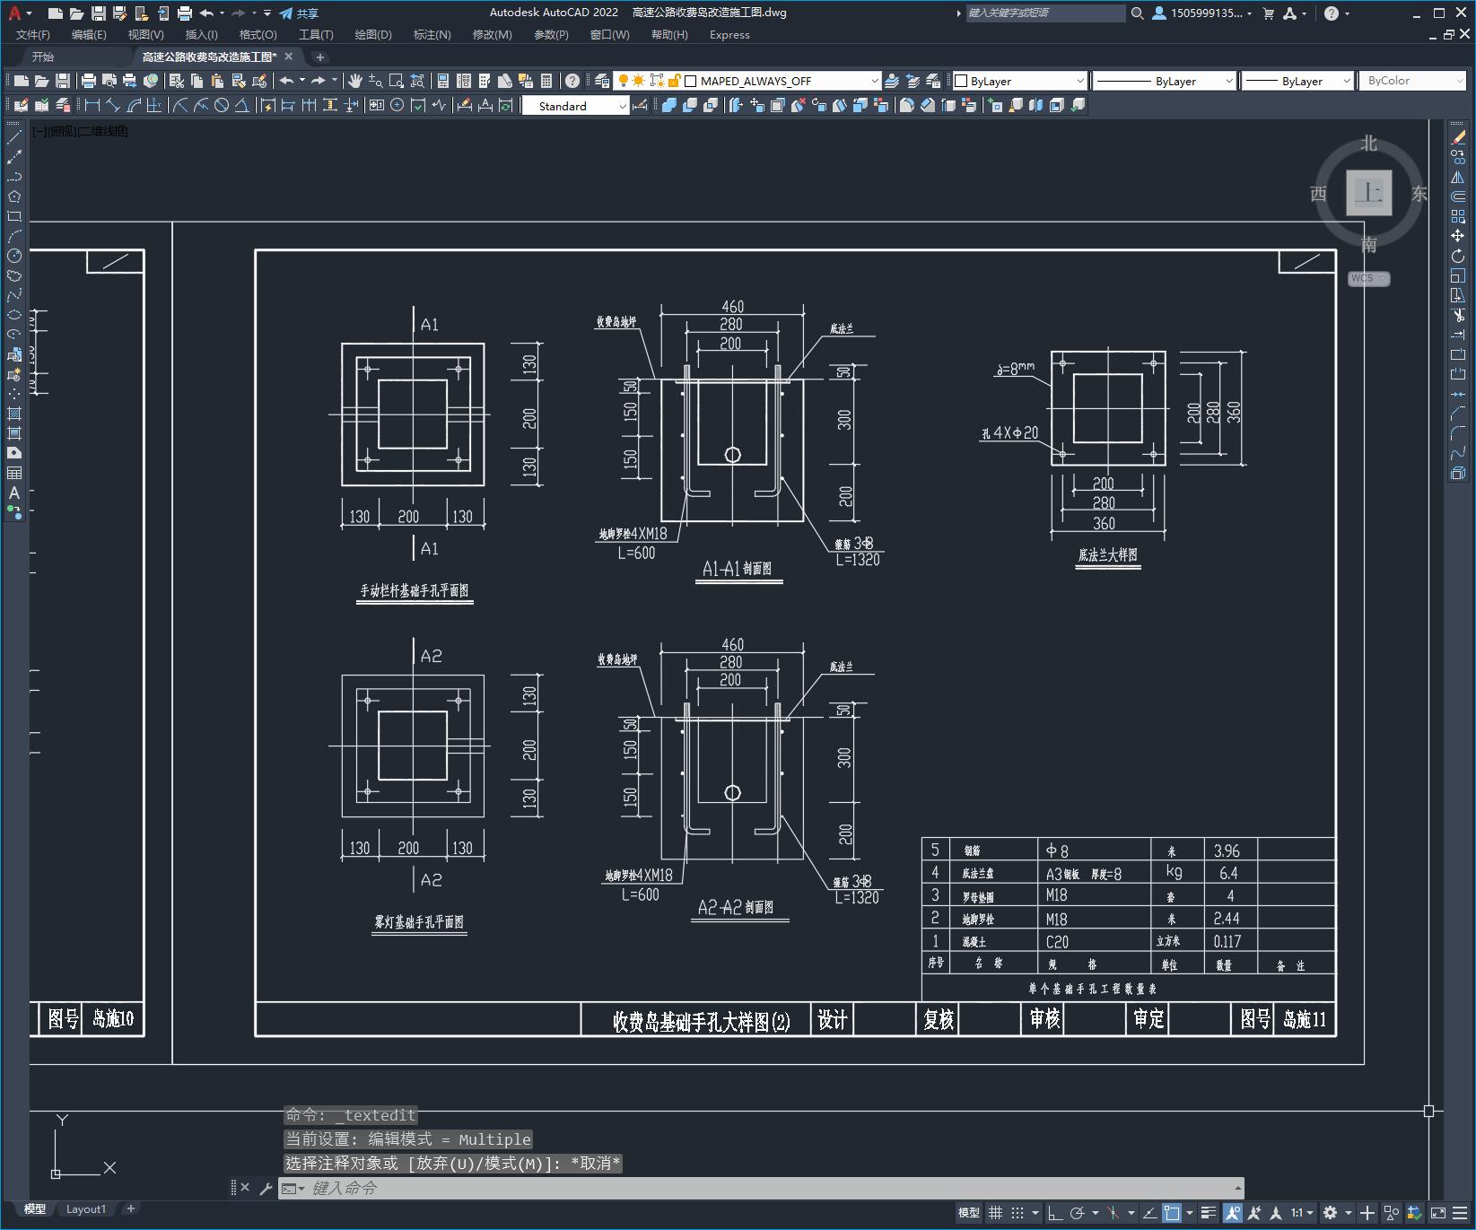
Task: Select the Hatch tool
Action: tap(14, 414)
